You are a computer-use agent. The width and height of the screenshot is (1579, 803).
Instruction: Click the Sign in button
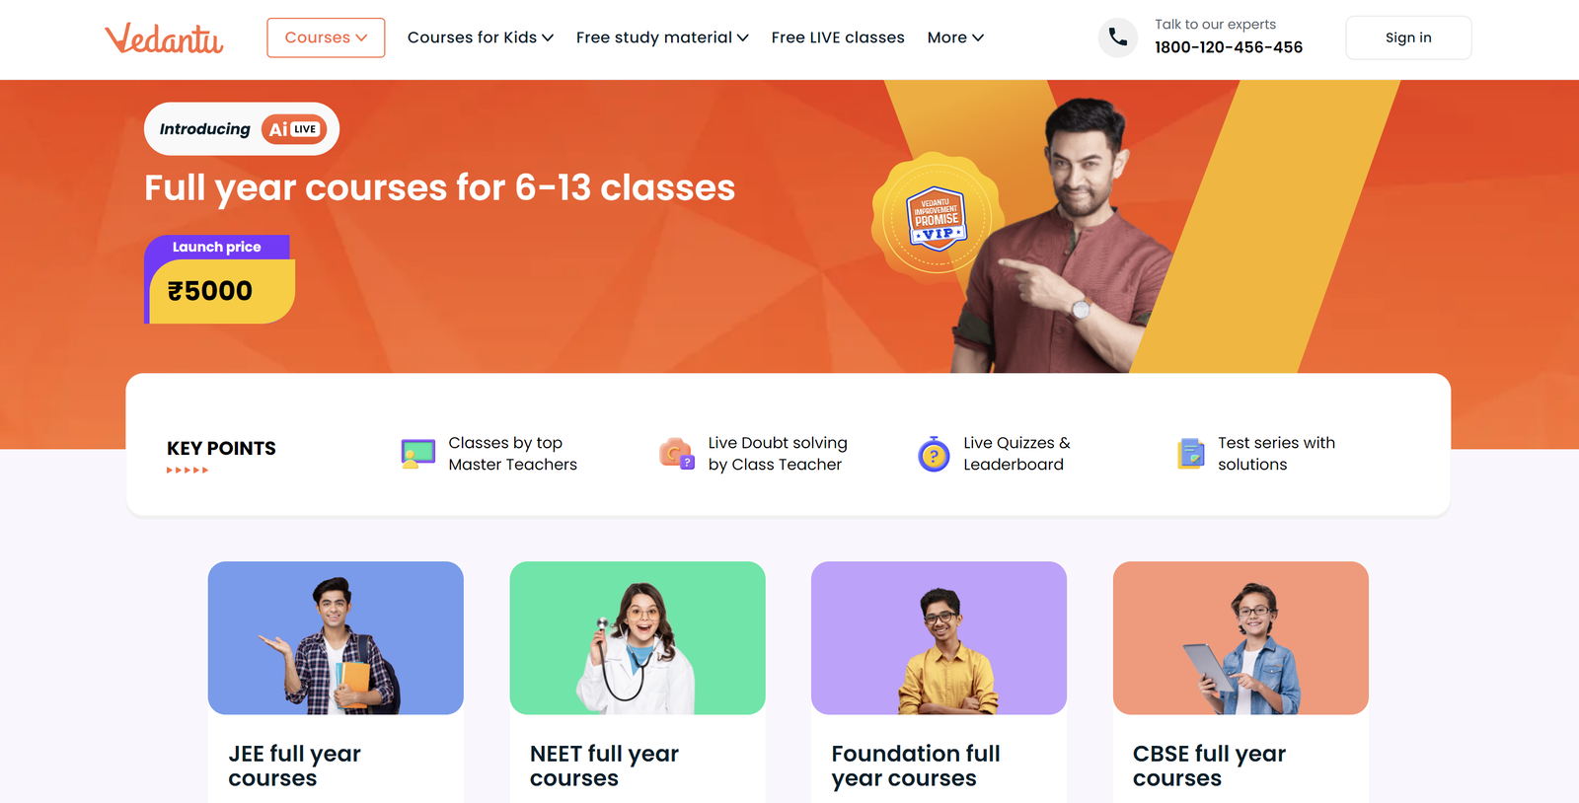[x=1408, y=37]
